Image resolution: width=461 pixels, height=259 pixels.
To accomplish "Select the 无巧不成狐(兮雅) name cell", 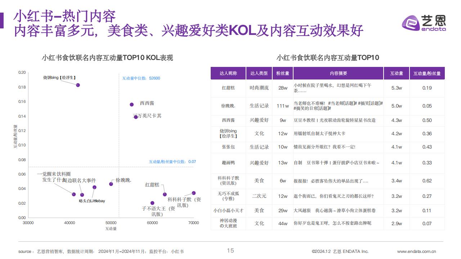I will (x=228, y=196).
